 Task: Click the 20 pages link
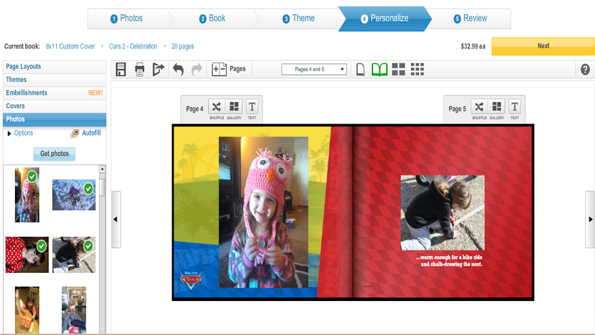click(x=183, y=46)
